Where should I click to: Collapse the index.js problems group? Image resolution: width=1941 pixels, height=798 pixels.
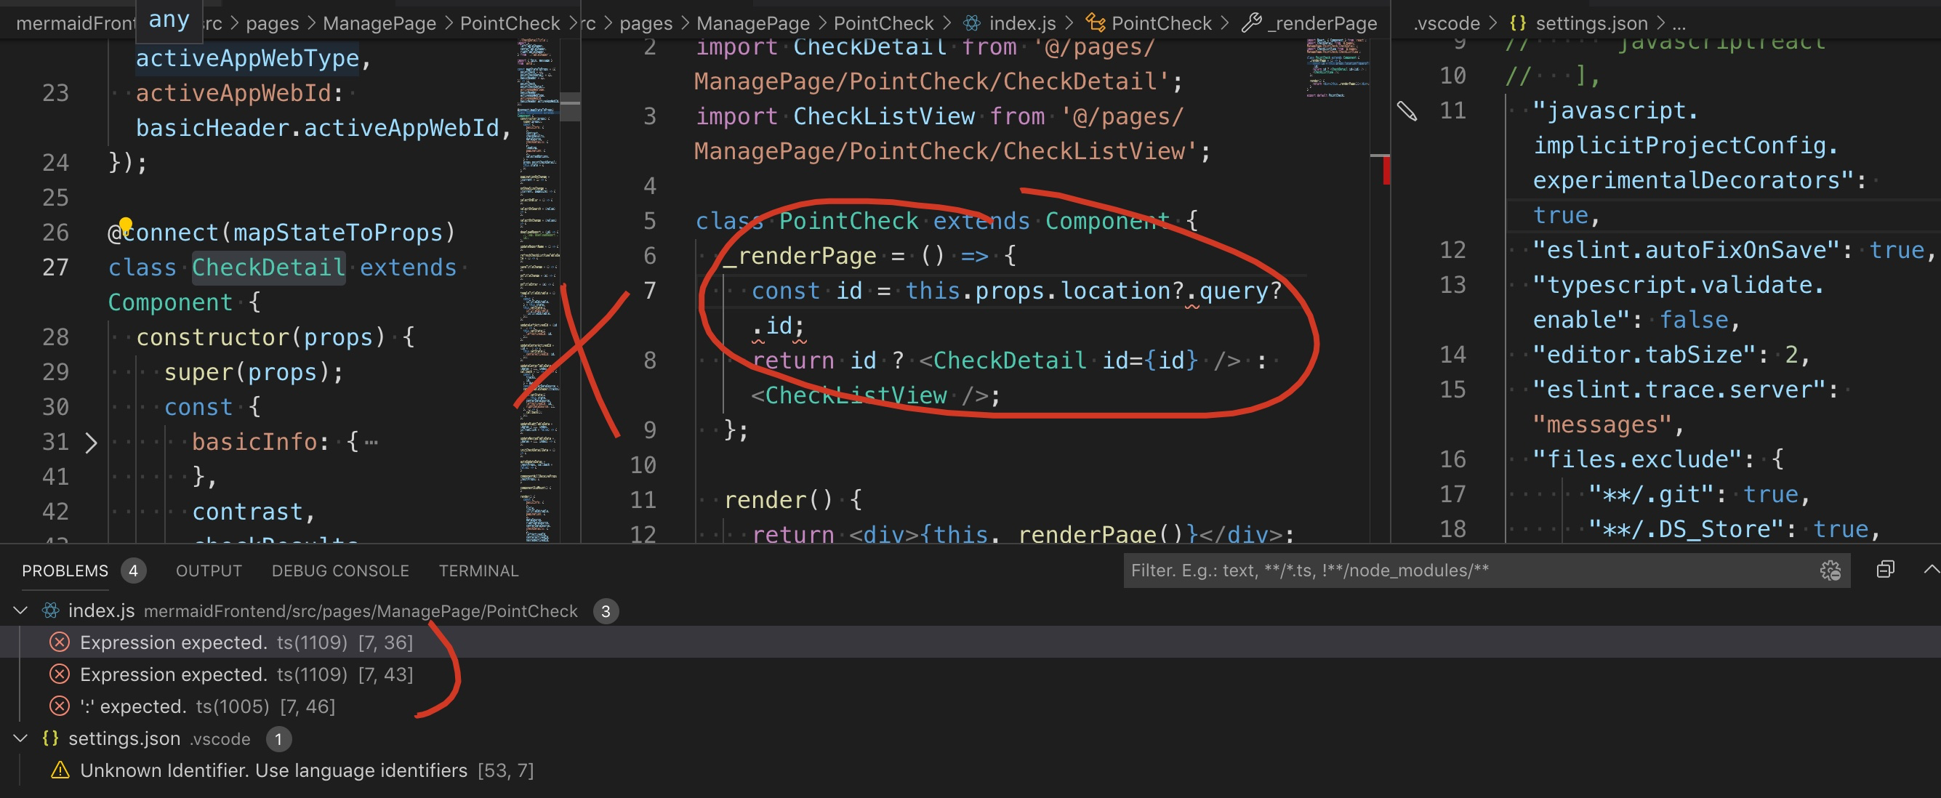20,610
